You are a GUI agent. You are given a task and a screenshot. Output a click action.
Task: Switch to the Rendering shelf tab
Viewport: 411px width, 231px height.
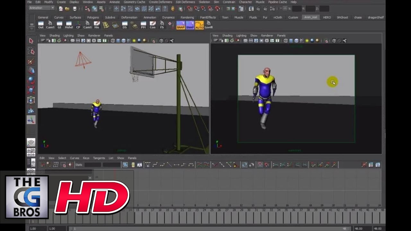(187, 17)
